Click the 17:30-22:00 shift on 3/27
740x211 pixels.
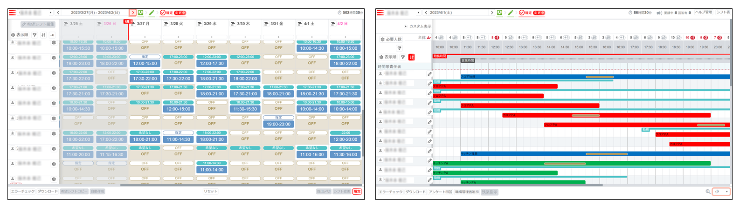click(145, 79)
